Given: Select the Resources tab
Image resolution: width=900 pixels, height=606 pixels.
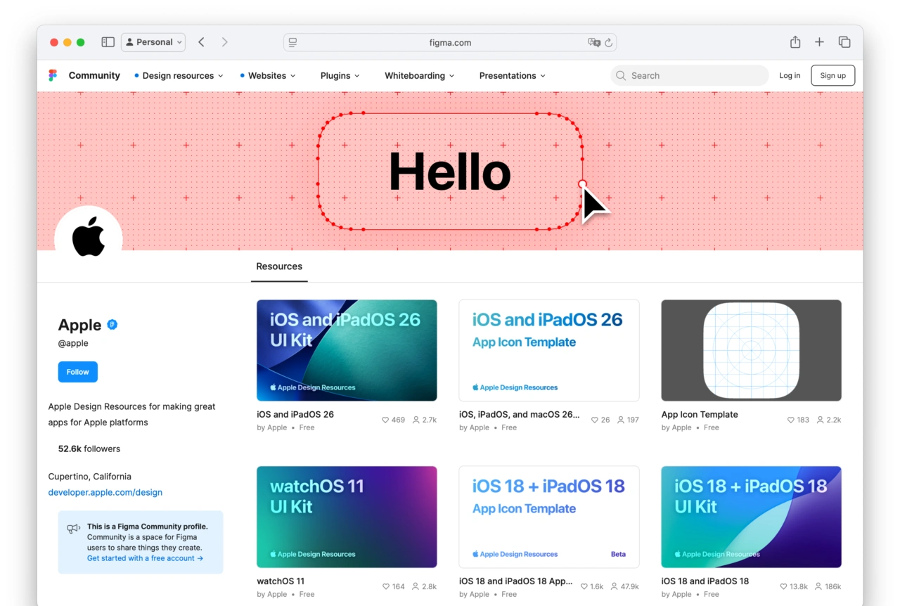Looking at the screenshot, I should pyautogui.click(x=279, y=266).
